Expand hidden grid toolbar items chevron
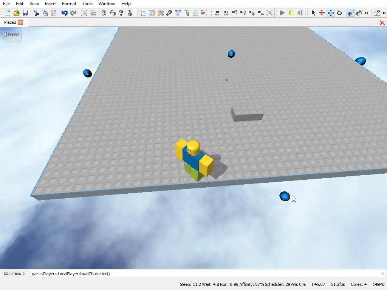 click(x=367, y=13)
